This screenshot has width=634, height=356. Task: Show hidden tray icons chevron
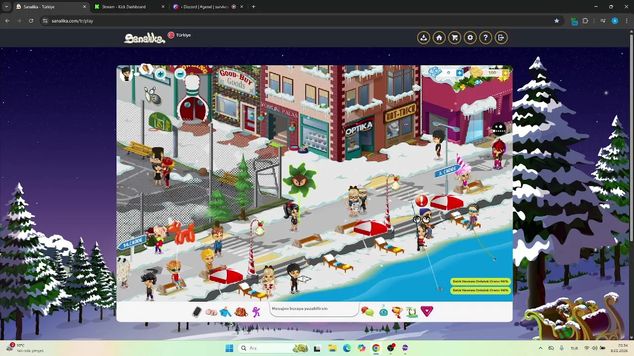pyautogui.click(x=540, y=348)
